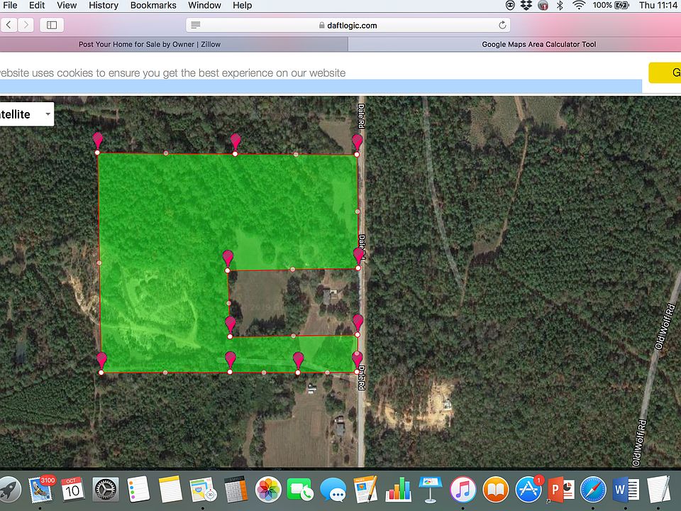Open FaceTime from the dock
The image size is (681, 511).
[300, 490]
